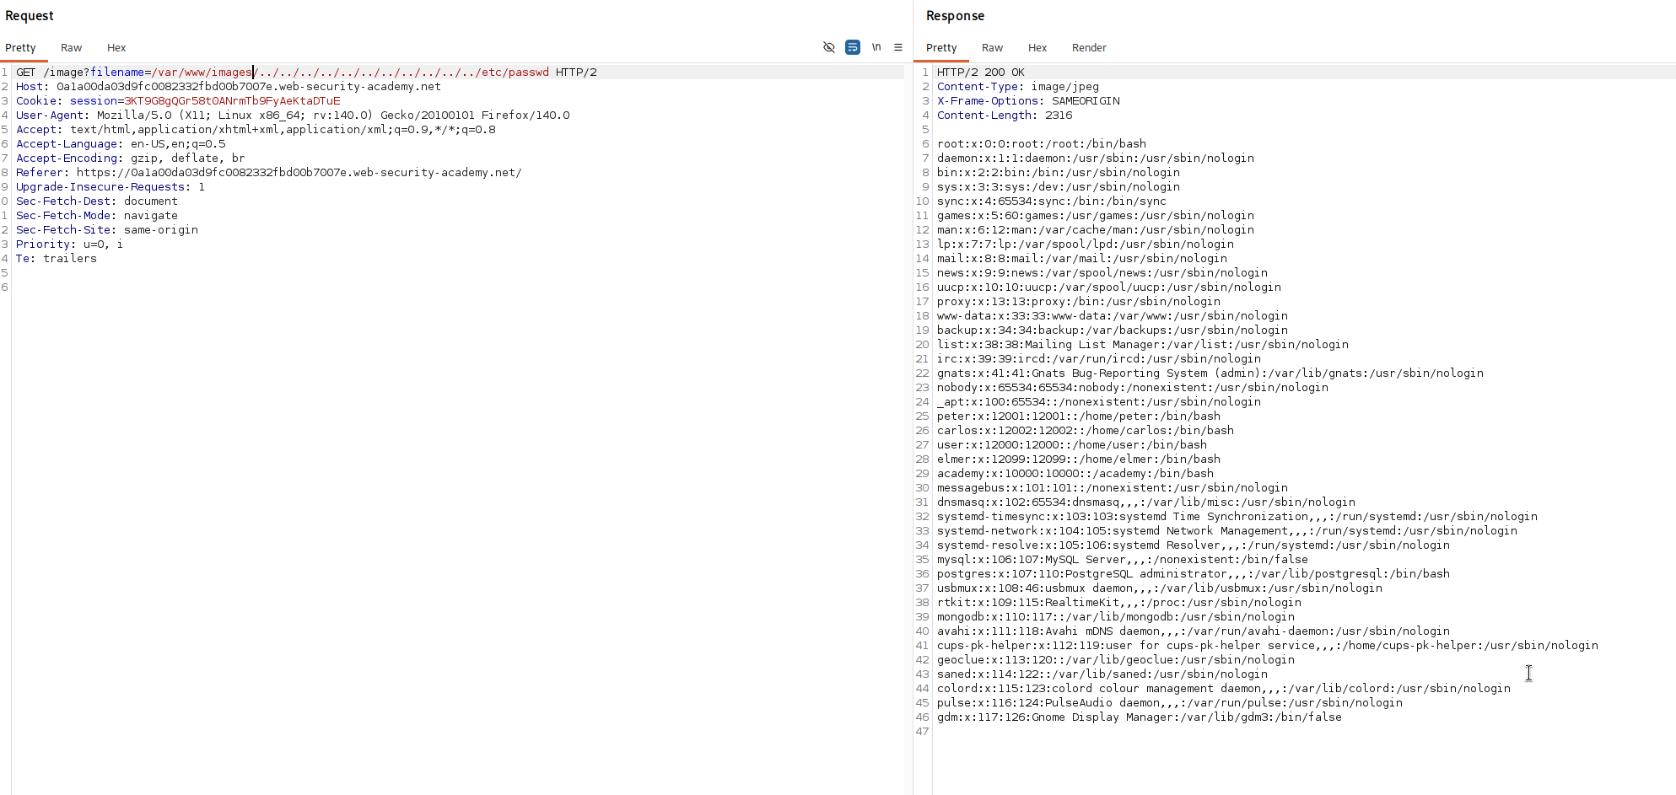Click the Content-Length: 2316 header
Image resolution: width=1676 pixels, height=795 pixels.
point(1004,115)
